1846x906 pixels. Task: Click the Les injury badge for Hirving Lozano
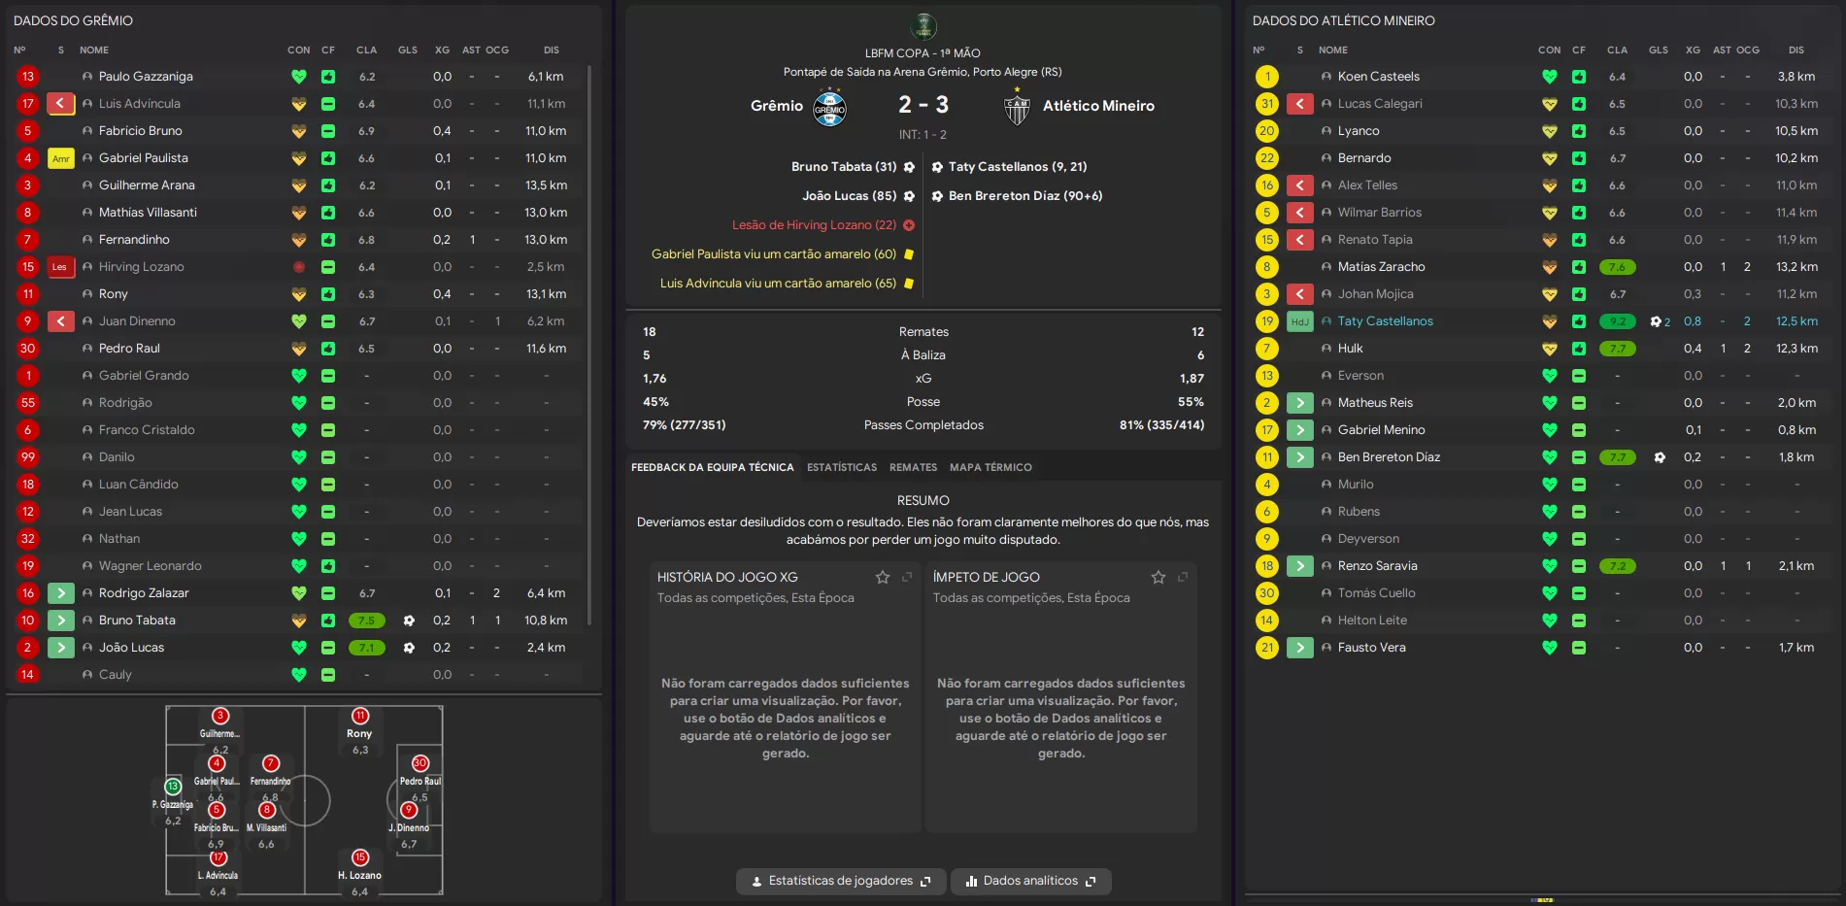point(61,267)
